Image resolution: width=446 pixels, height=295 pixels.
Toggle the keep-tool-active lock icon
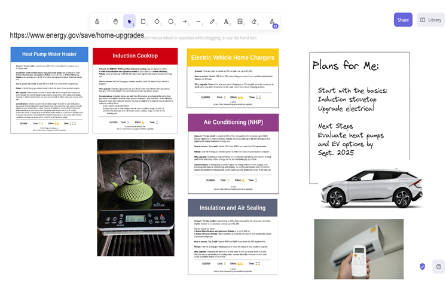[97, 22]
